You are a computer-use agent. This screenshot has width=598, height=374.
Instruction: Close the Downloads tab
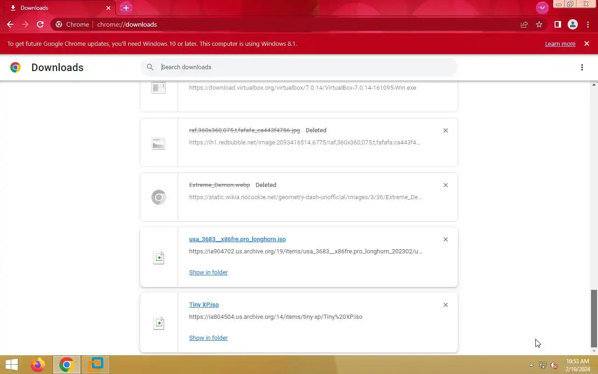pyautogui.click(x=108, y=8)
